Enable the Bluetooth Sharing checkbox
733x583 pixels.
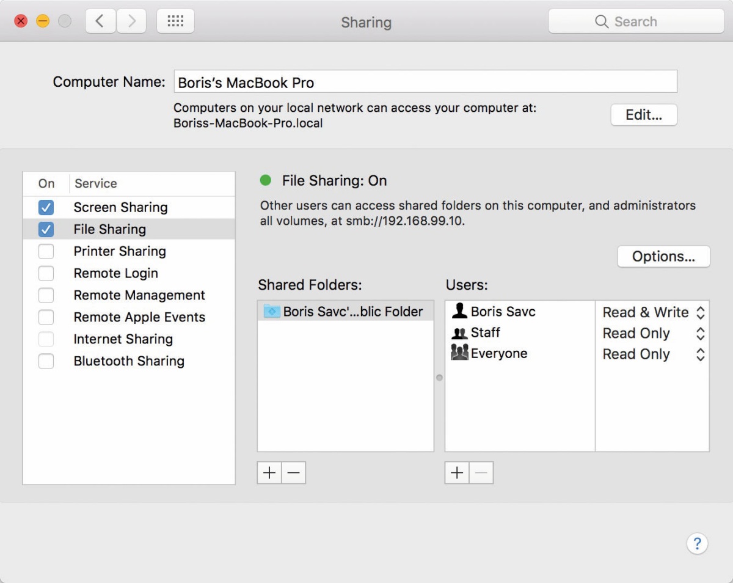[46, 361]
